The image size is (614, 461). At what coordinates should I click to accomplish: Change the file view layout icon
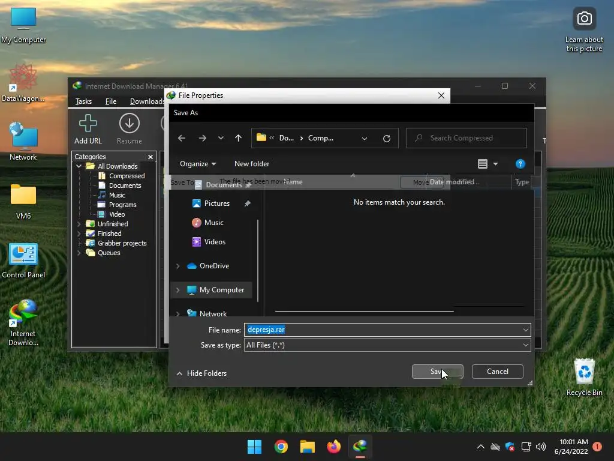[483, 164]
